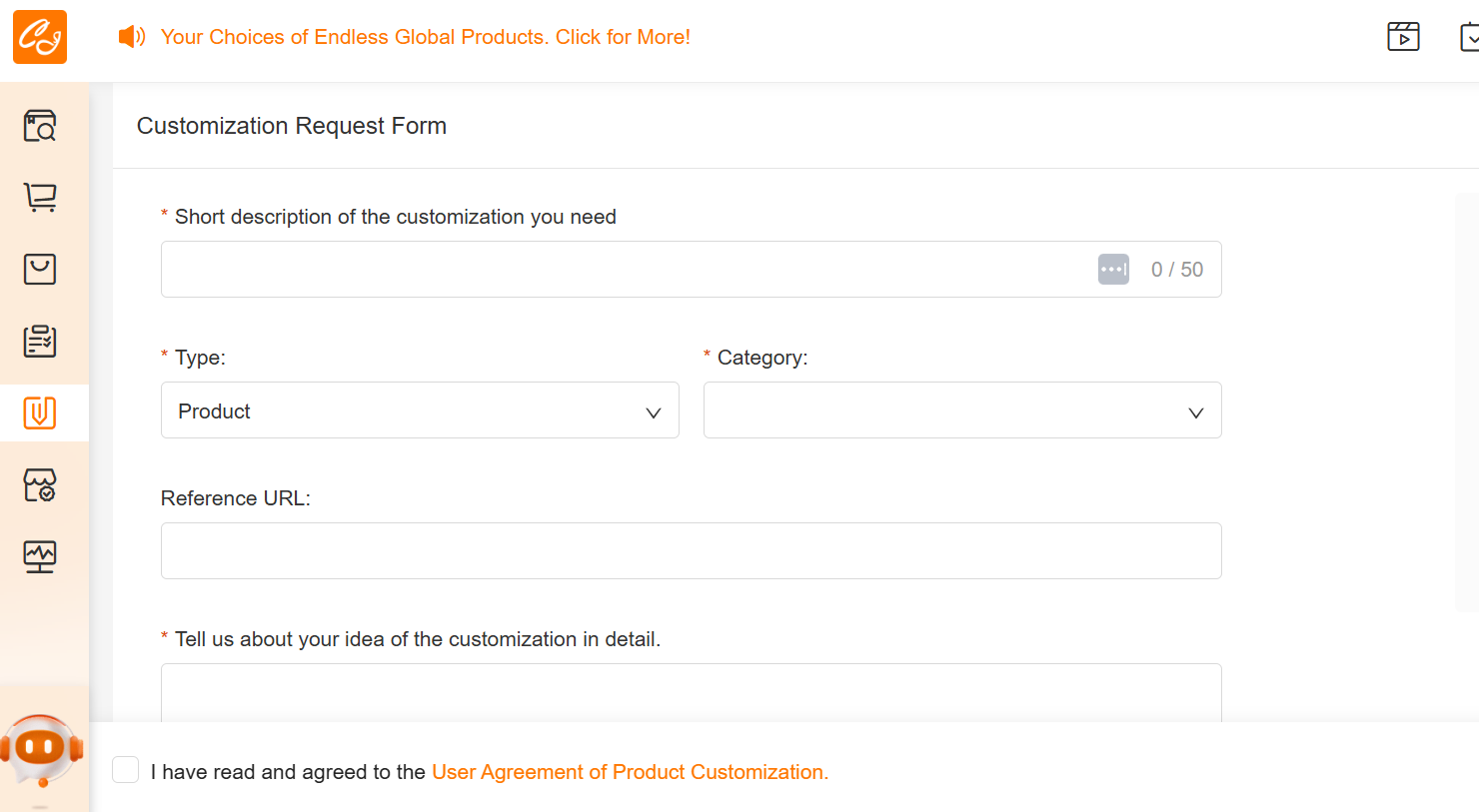Focus the short description input field
The width and height of the screenshot is (1479, 812).
[620, 270]
